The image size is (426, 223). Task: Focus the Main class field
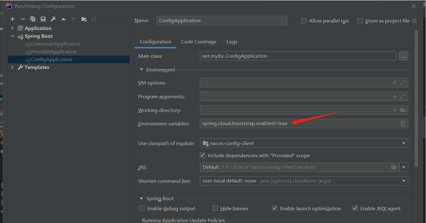coord(298,56)
